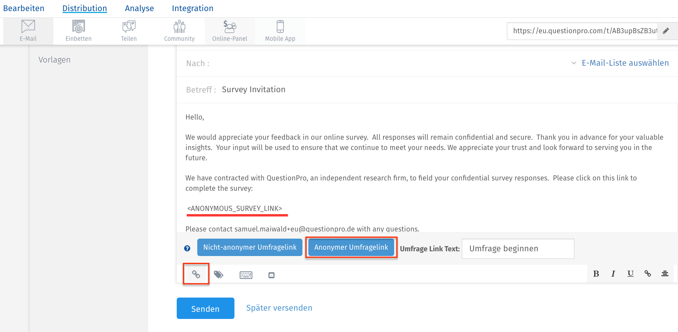Switch to the Analyse tab
Viewport: 678px width, 332px height.
tap(140, 8)
